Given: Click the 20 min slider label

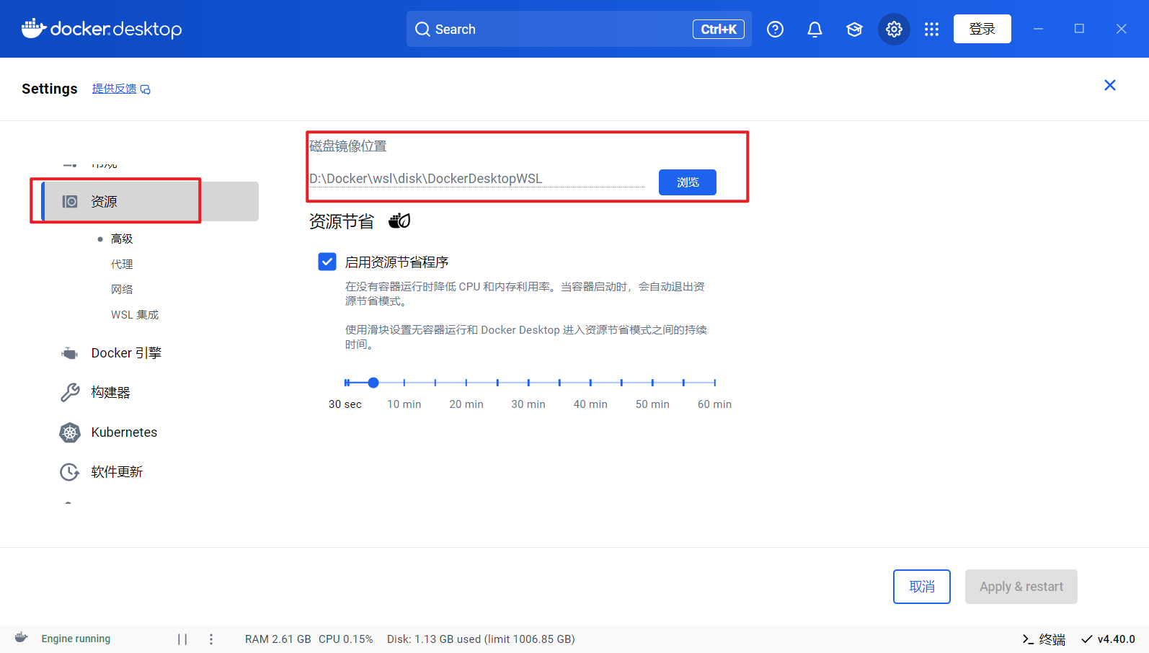Looking at the screenshot, I should (x=466, y=404).
